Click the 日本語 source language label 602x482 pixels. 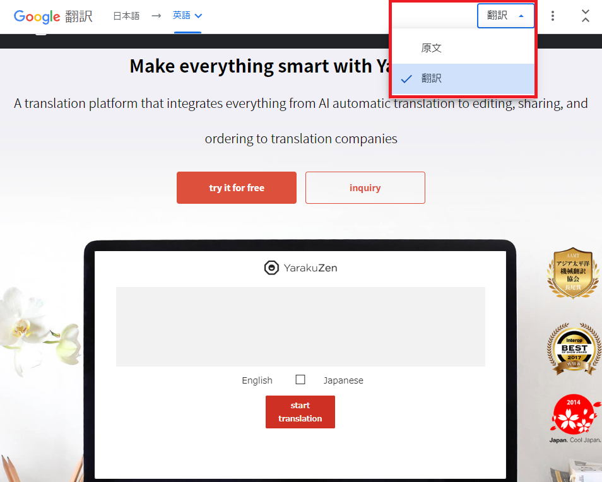126,16
